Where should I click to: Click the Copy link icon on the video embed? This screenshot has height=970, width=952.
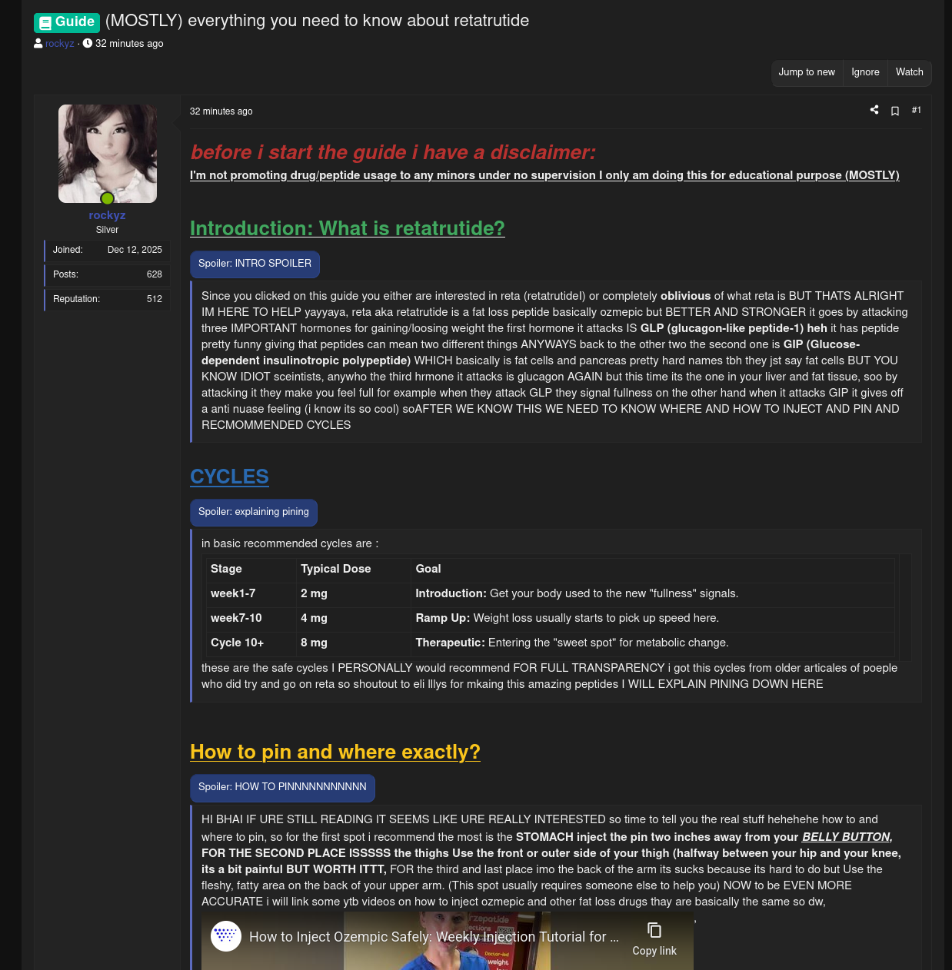click(x=654, y=932)
